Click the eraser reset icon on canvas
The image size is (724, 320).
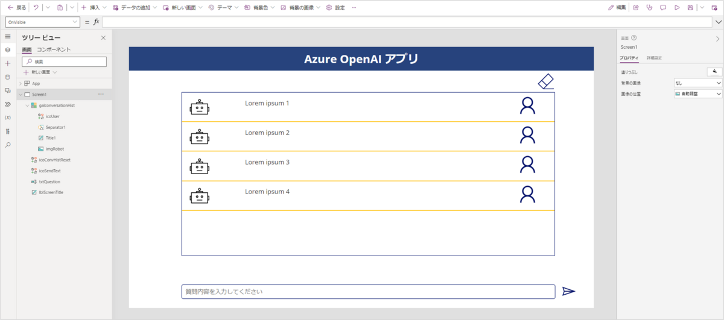tap(545, 81)
